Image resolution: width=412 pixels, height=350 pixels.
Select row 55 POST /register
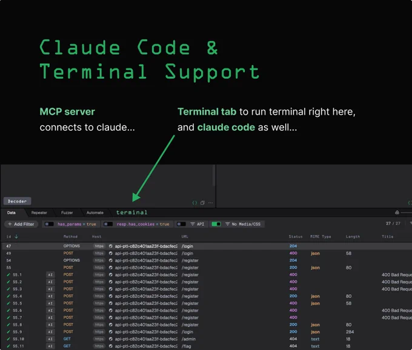tap(206, 268)
